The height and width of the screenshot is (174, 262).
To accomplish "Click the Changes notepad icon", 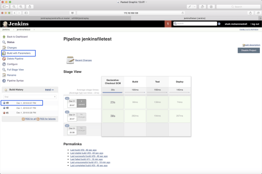I will click(4, 48).
